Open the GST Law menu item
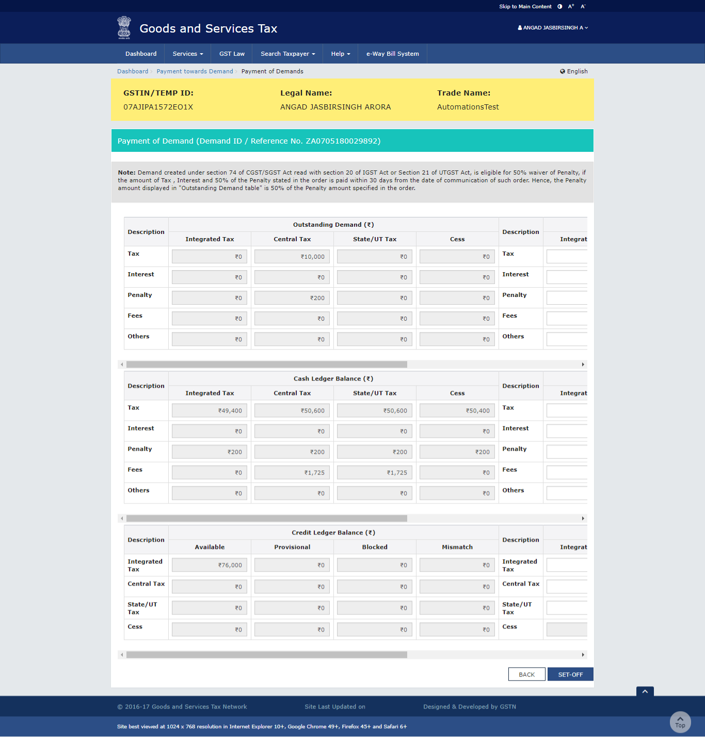This screenshot has width=705, height=737. (x=231, y=53)
